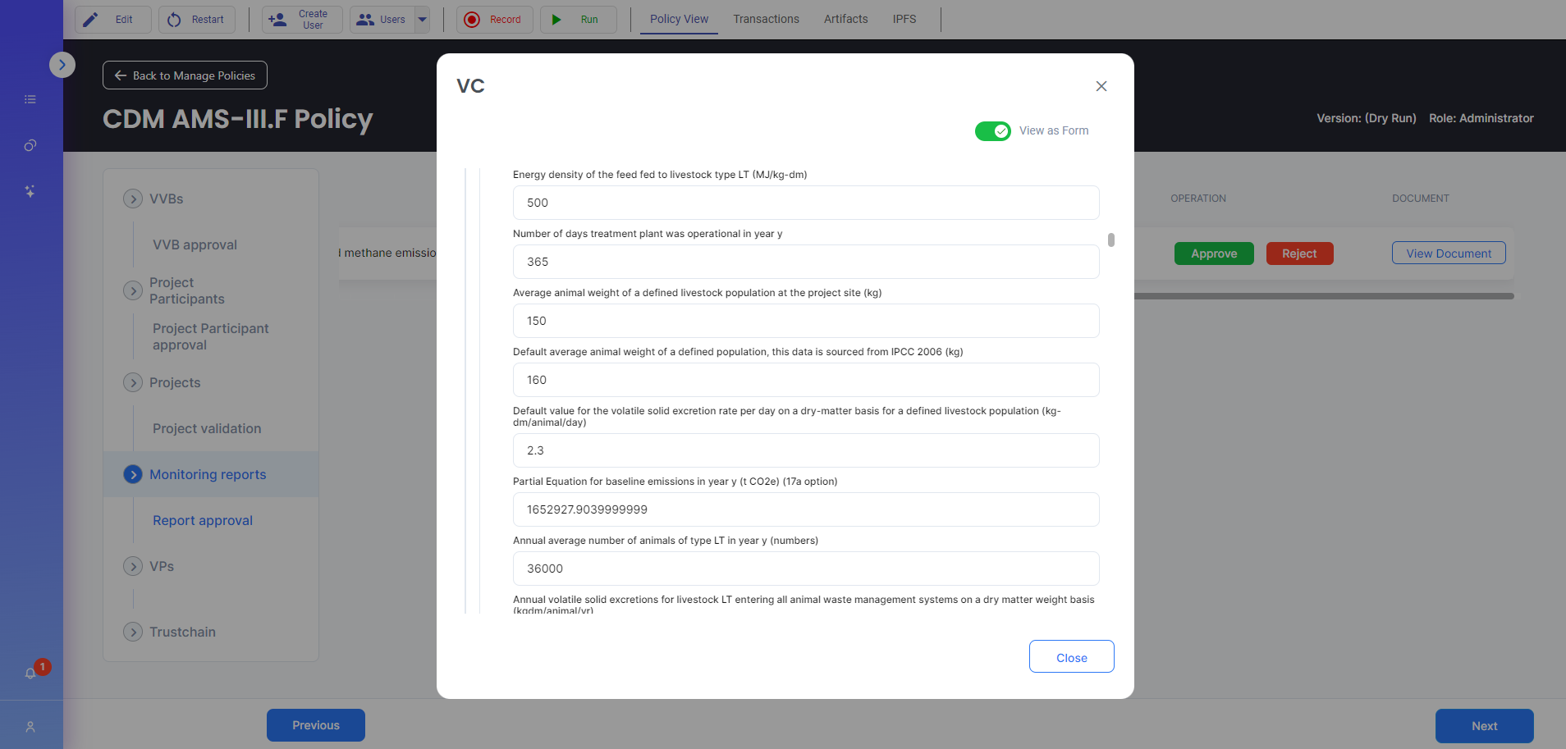Toggle the View as Form switch
The image size is (1566, 749).
point(992,131)
